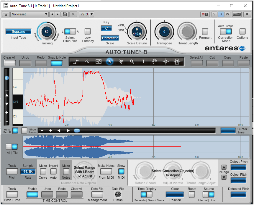
Task: Toggle Show MIDI button
Action: [121, 171]
